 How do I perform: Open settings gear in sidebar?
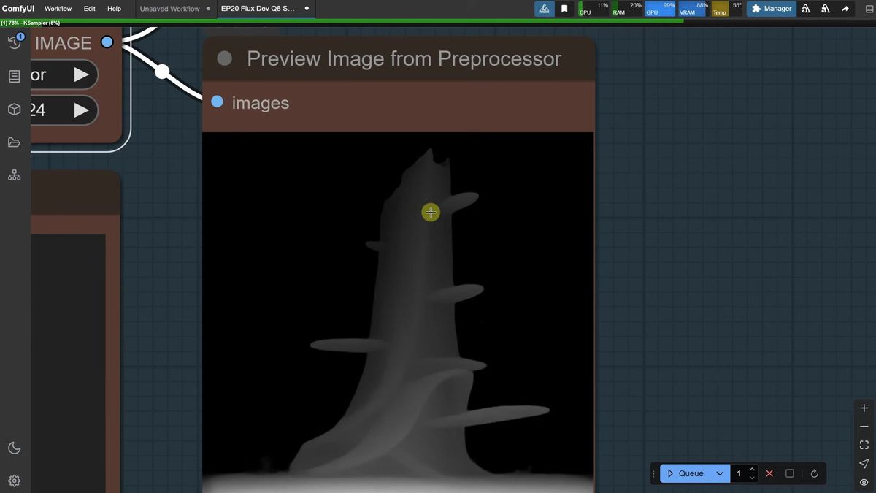(15, 481)
